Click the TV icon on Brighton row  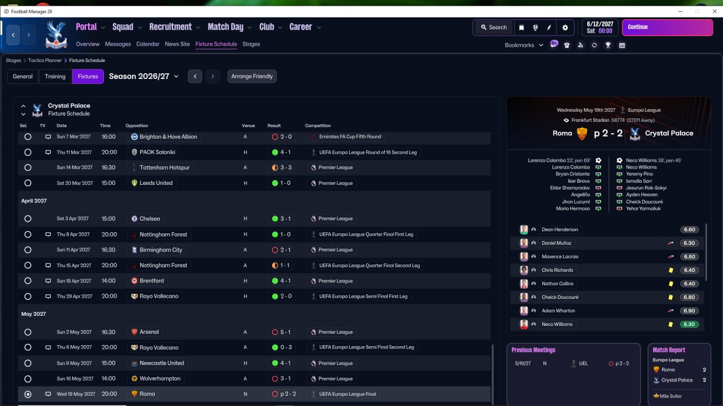point(48,136)
